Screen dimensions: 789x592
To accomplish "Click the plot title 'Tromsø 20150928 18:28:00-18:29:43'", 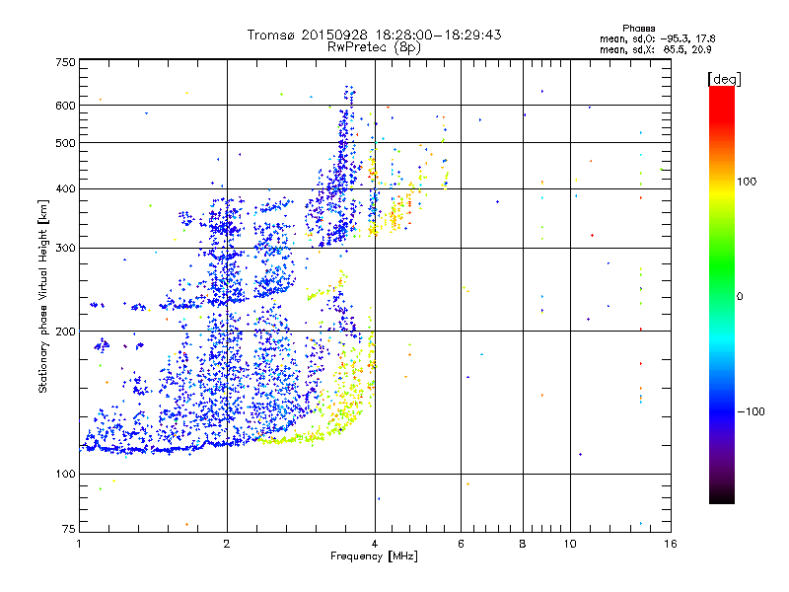I will [374, 35].
